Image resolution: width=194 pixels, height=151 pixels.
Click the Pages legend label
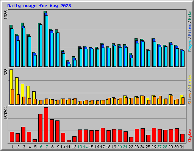(x=189, y=46)
